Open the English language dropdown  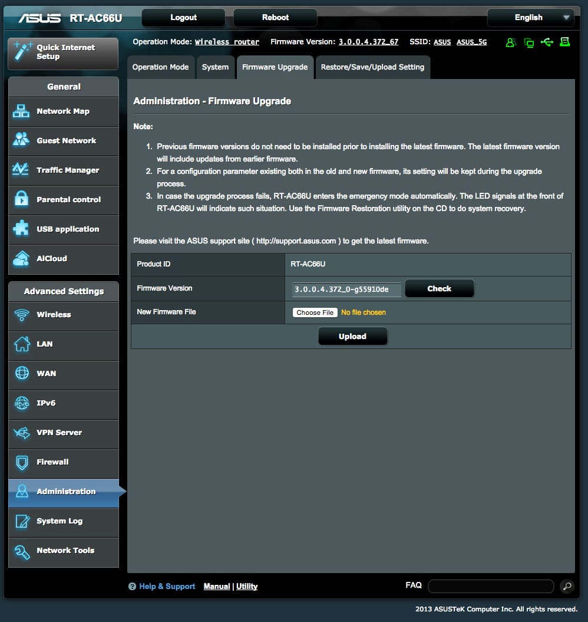click(x=530, y=18)
